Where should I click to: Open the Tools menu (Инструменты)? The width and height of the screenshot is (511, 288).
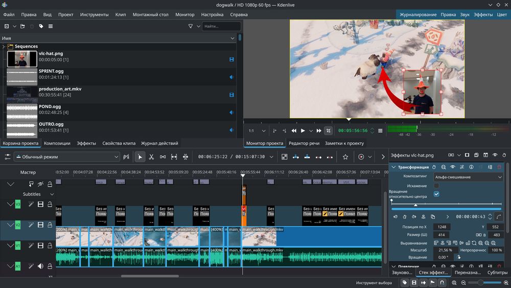94,15
